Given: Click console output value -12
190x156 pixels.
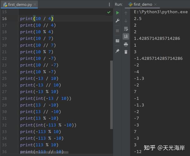Looking at the screenshot, I should (x=138, y=152).
